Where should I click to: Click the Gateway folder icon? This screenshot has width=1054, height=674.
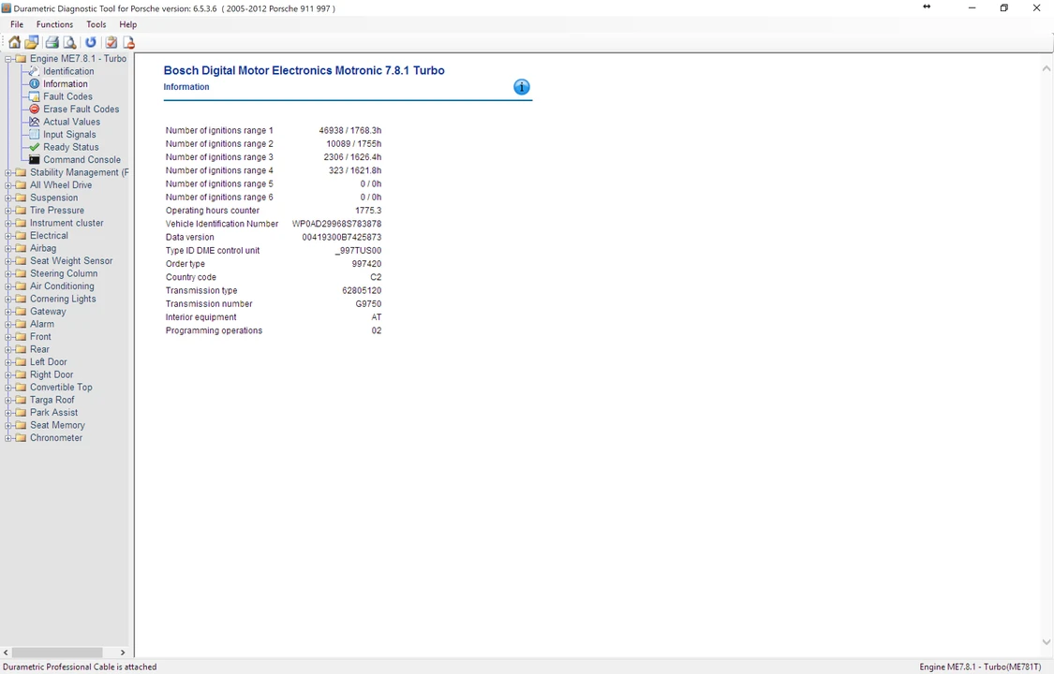(21, 312)
